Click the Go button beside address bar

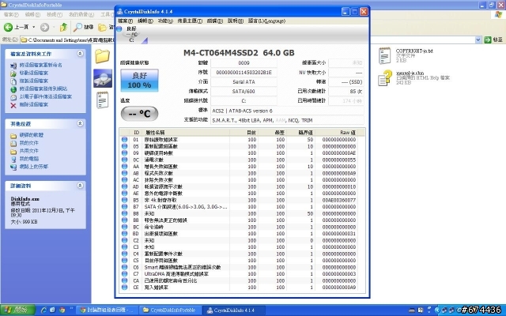[x=493, y=39]
